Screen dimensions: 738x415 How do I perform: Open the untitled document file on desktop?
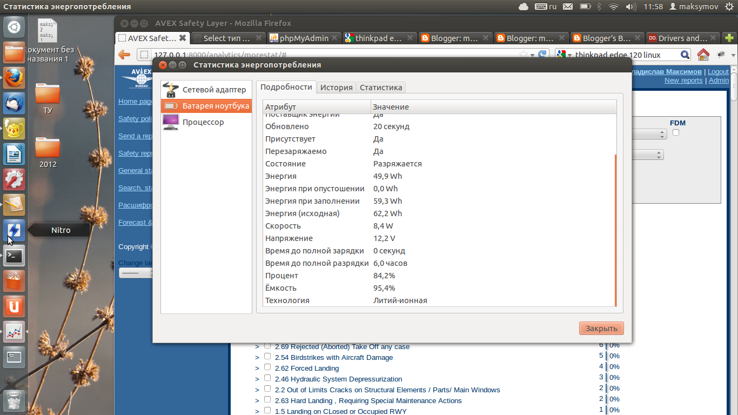(x=48, y=41)
